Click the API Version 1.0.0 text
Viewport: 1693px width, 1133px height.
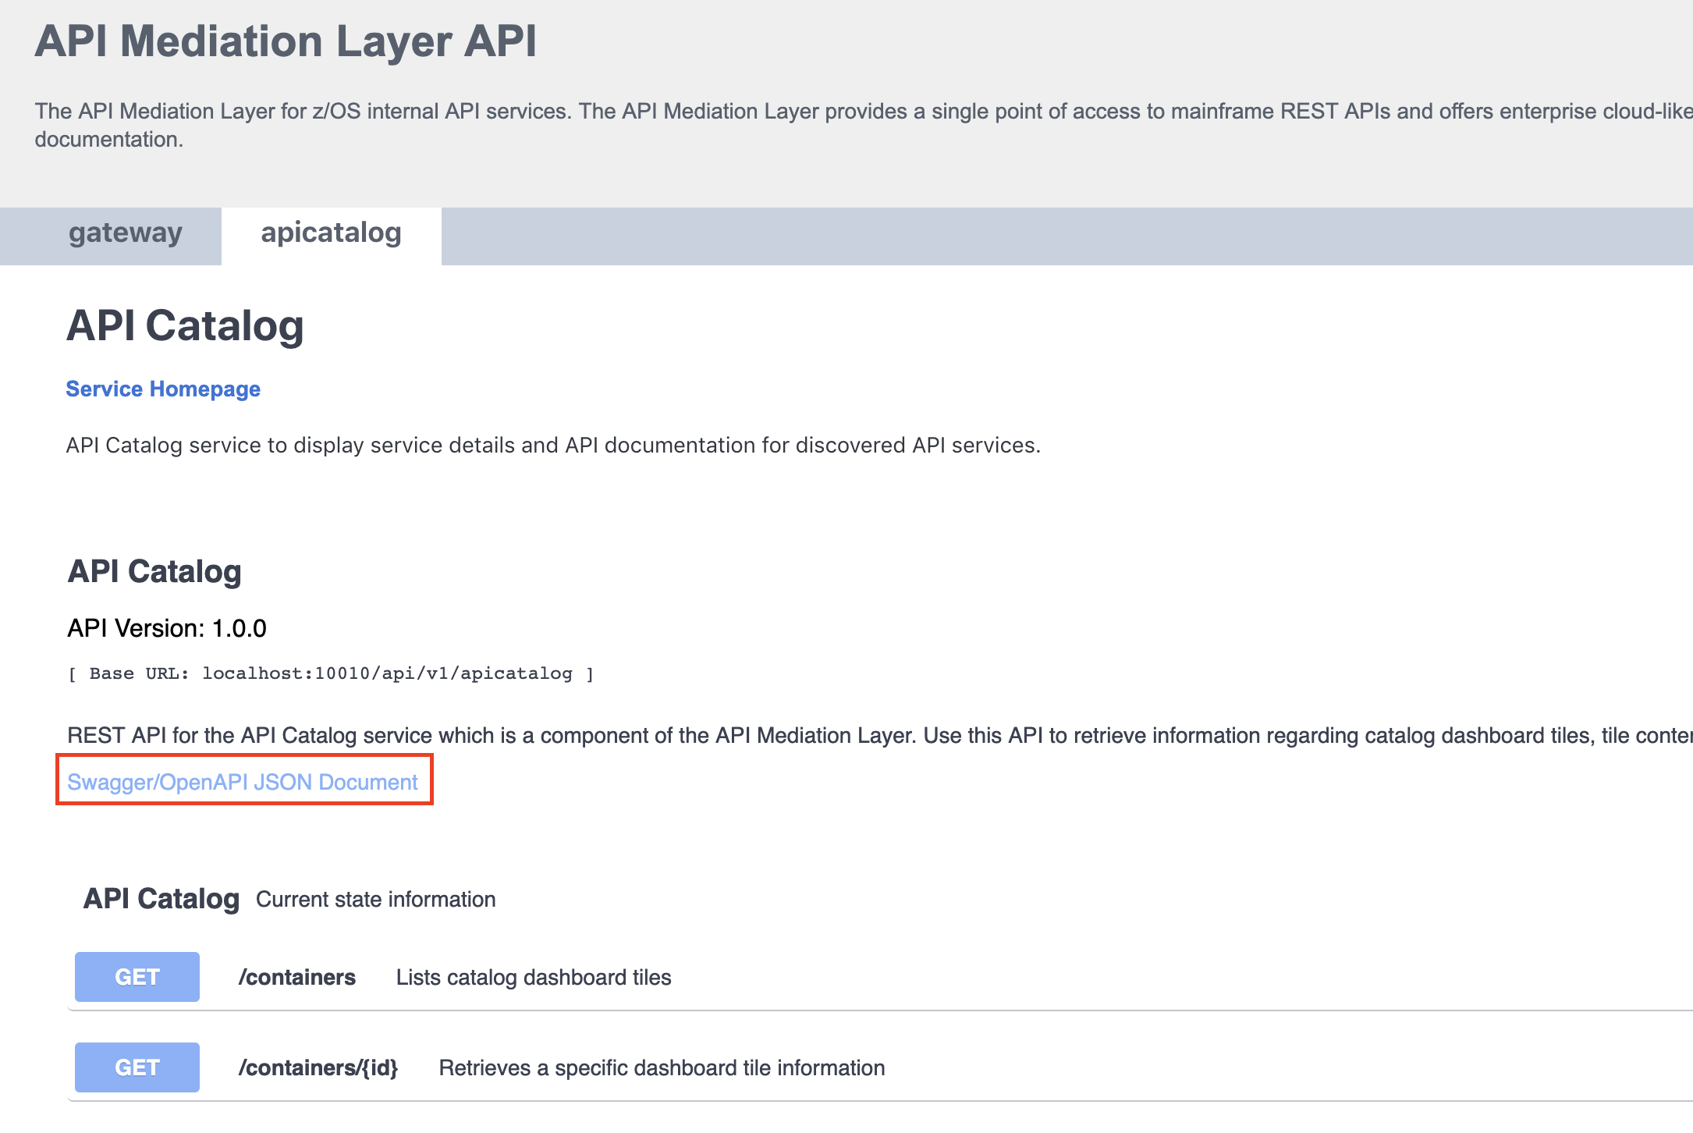click(165, 627)
